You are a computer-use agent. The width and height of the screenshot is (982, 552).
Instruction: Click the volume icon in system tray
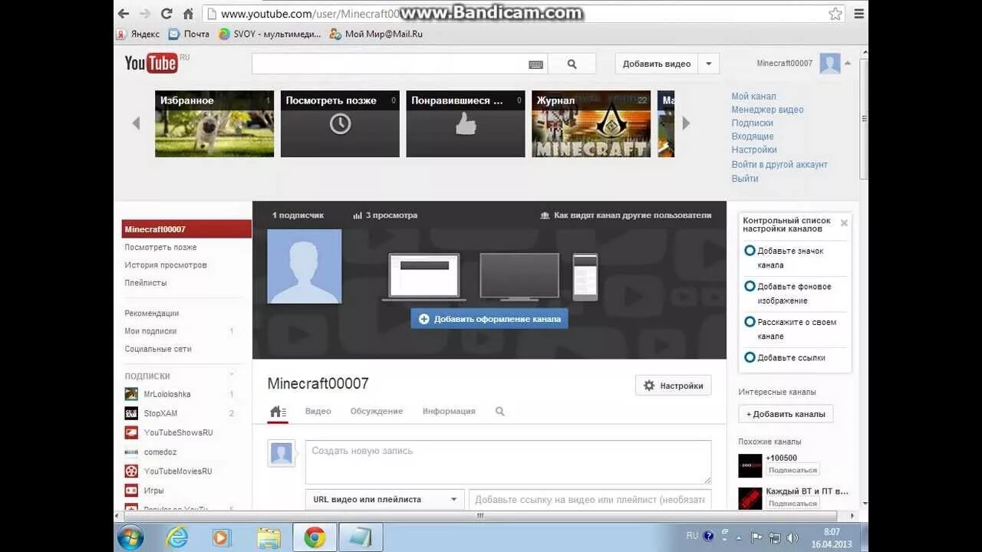coord(793,537)
